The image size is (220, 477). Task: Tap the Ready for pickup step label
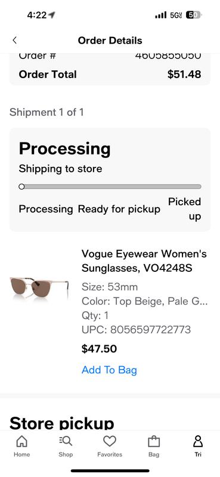(119, 209)
